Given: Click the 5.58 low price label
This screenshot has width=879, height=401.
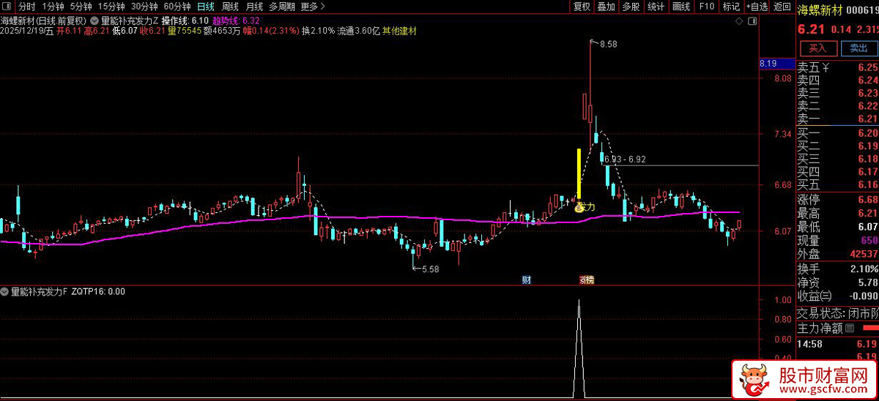Looking at the screenshot, I should (x=429, y=269).
